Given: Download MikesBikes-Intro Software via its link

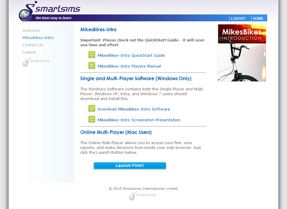Looking at the screenshot, I should coord(134,109).
